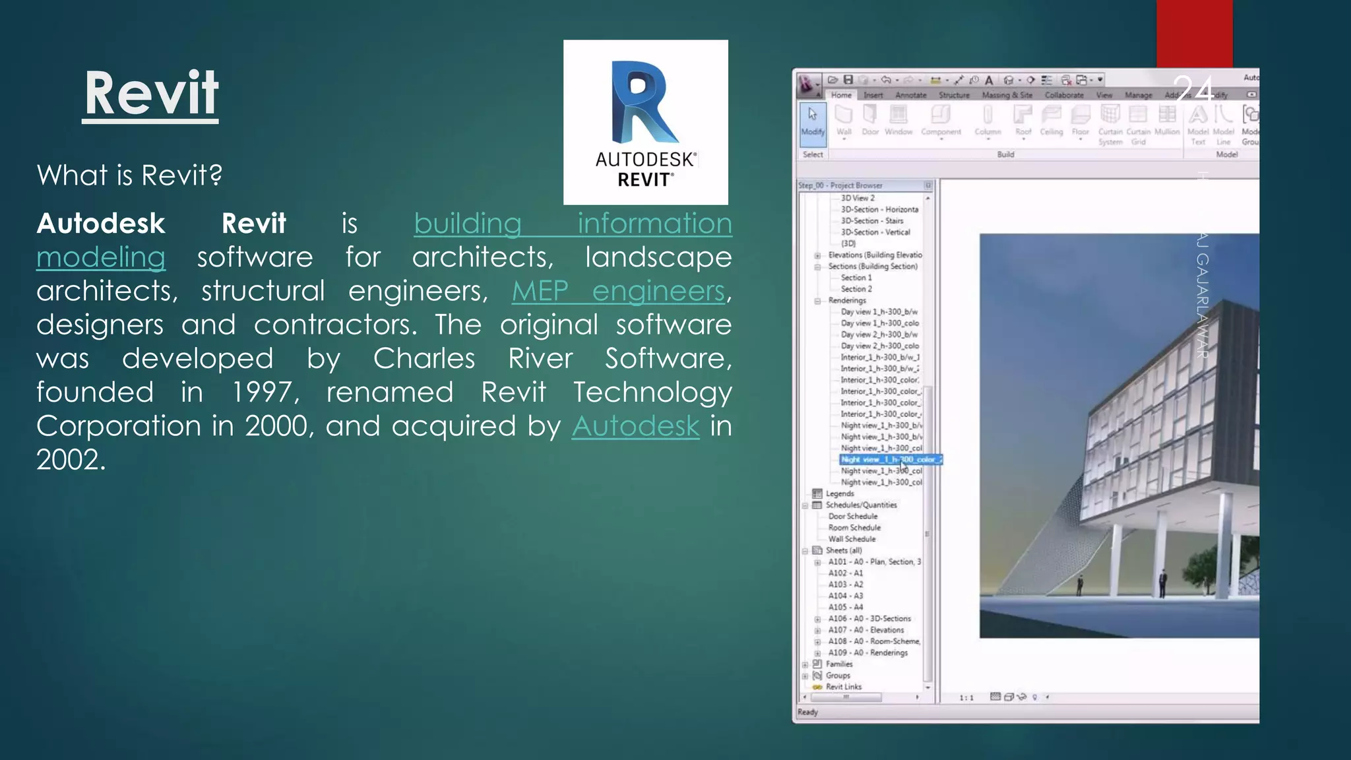Select 'Door Schedule' in the browser
This screenshot has width=1351, height=760.
[x=853, y=517]
